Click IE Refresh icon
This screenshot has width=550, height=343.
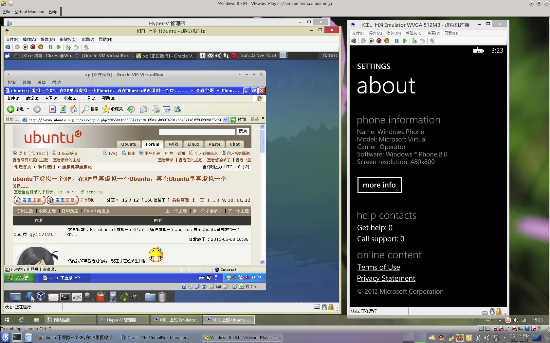(63, 109)
